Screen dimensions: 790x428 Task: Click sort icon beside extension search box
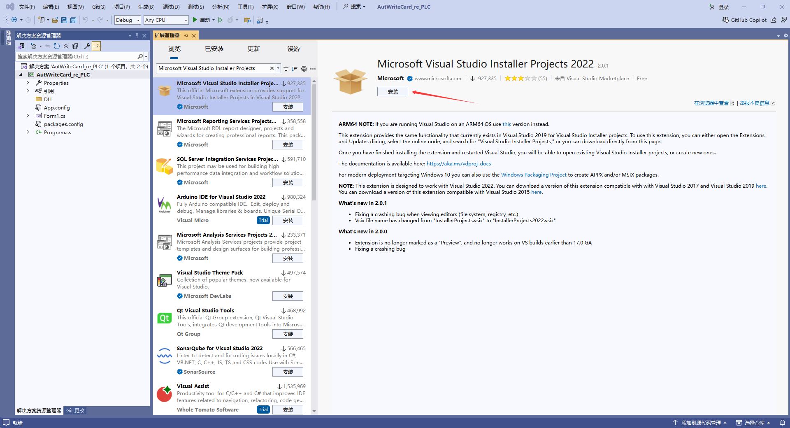coord(295,69)
